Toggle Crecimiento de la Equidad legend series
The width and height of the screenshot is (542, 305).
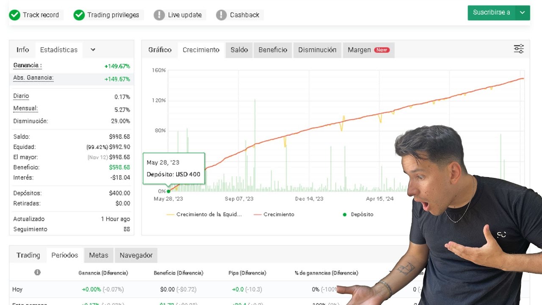[x=204, y=214]
